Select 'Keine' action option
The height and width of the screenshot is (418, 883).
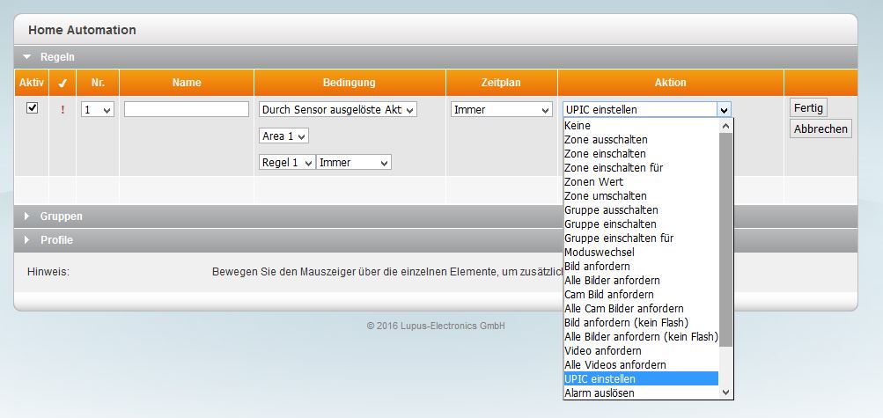578,126
